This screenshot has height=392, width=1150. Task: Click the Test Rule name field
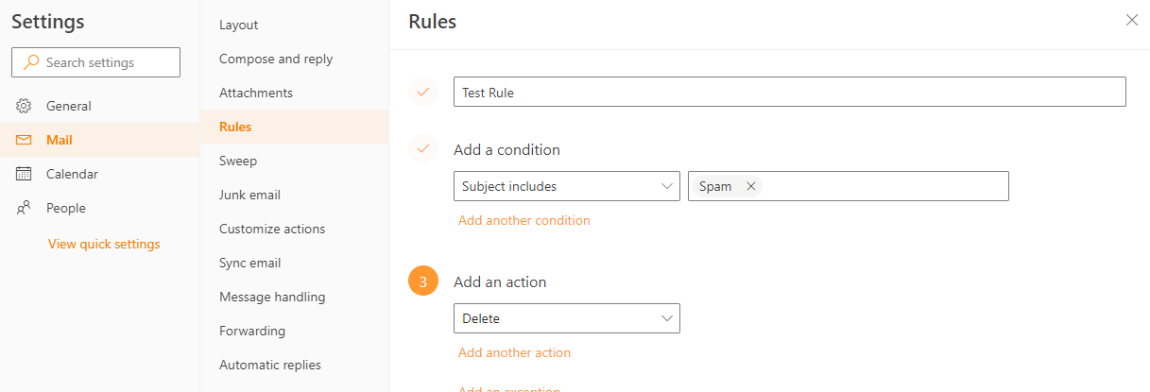tap(789, 92)
